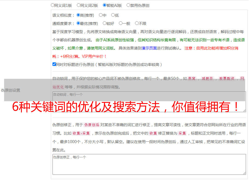Click the 收集>采集 example tag

(x=81, y=133)
